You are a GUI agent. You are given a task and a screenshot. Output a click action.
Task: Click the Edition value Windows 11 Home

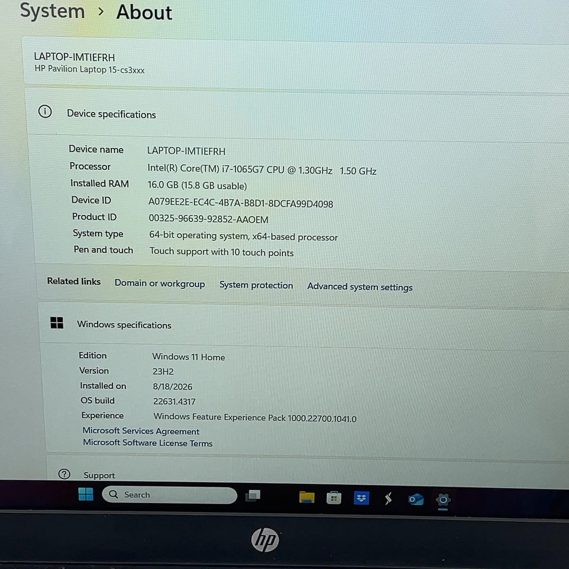click(x=189, y=357)
